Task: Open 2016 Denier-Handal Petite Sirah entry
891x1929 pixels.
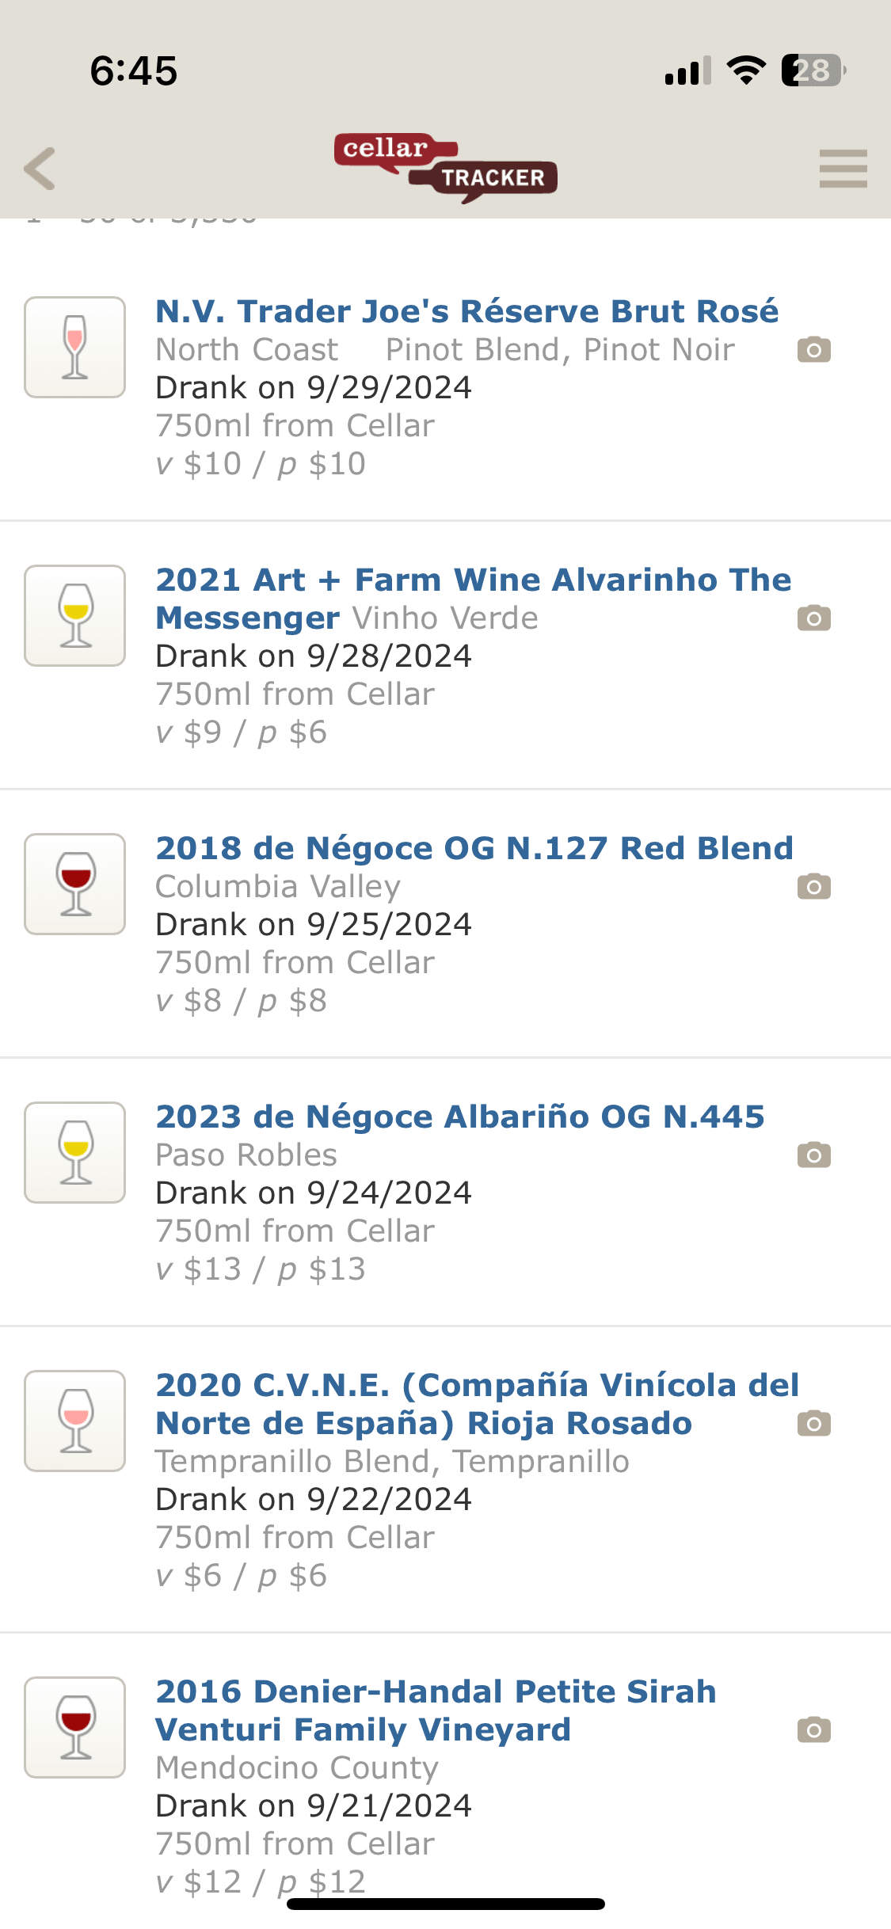Action: coord(436,1691)
